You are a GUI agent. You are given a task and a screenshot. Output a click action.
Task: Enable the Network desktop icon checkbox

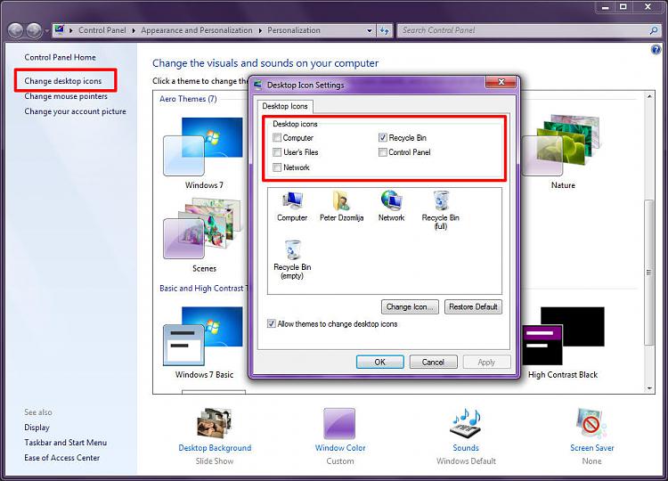277,167
